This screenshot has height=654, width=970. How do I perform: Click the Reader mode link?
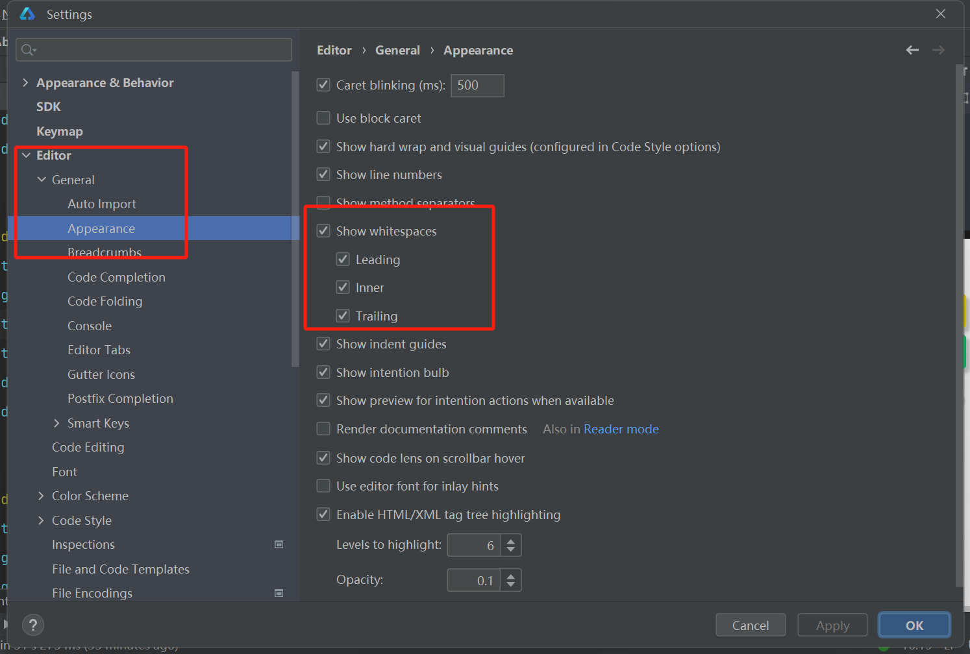point(621,429)
